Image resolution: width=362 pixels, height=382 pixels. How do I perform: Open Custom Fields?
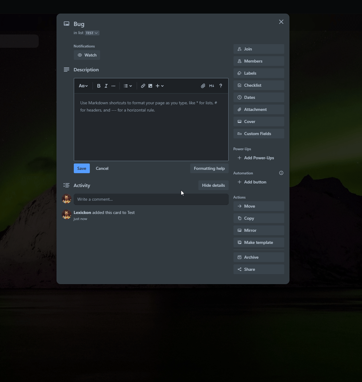(259, 134)
